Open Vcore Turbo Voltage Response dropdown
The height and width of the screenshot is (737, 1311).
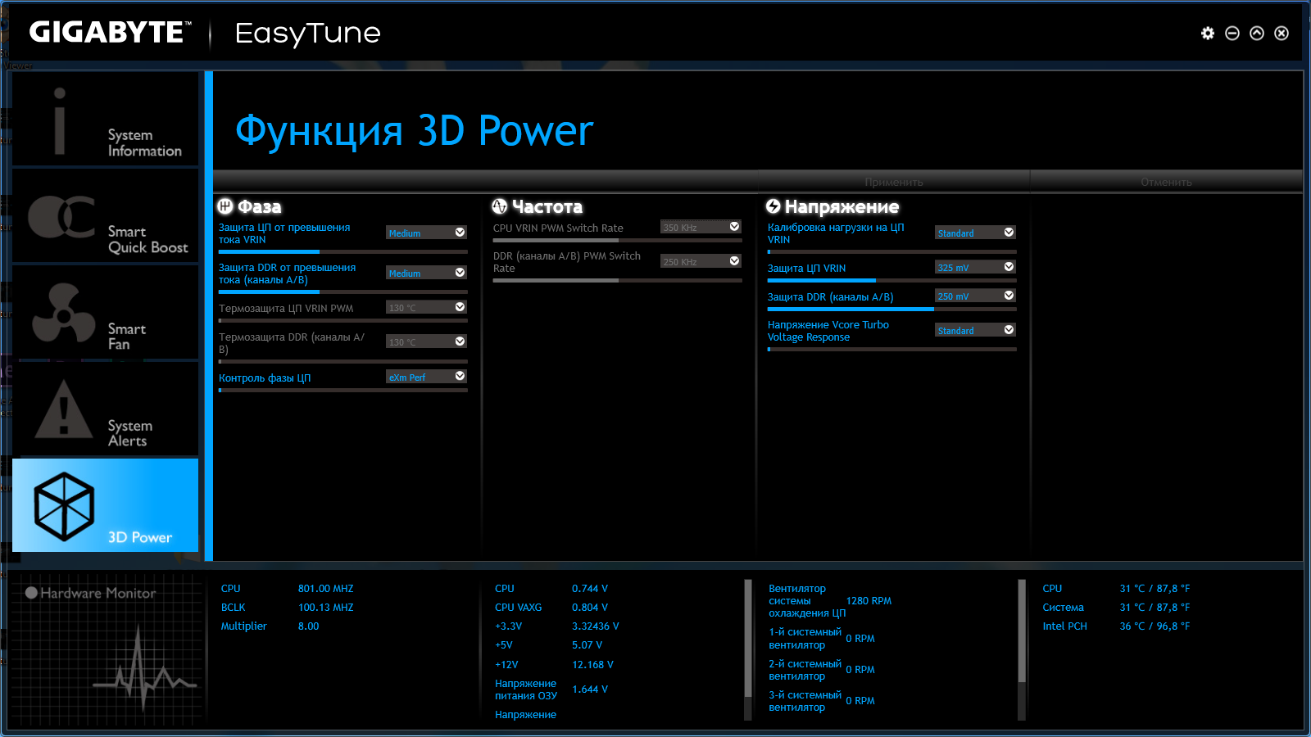[975, 330]
